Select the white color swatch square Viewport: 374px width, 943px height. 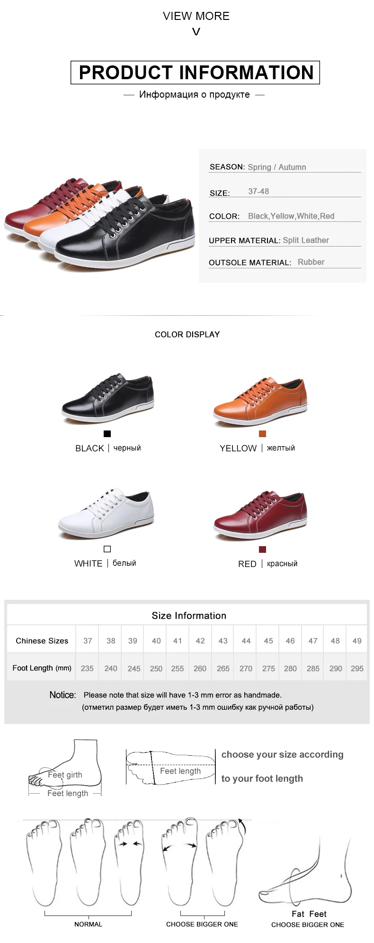107,549
